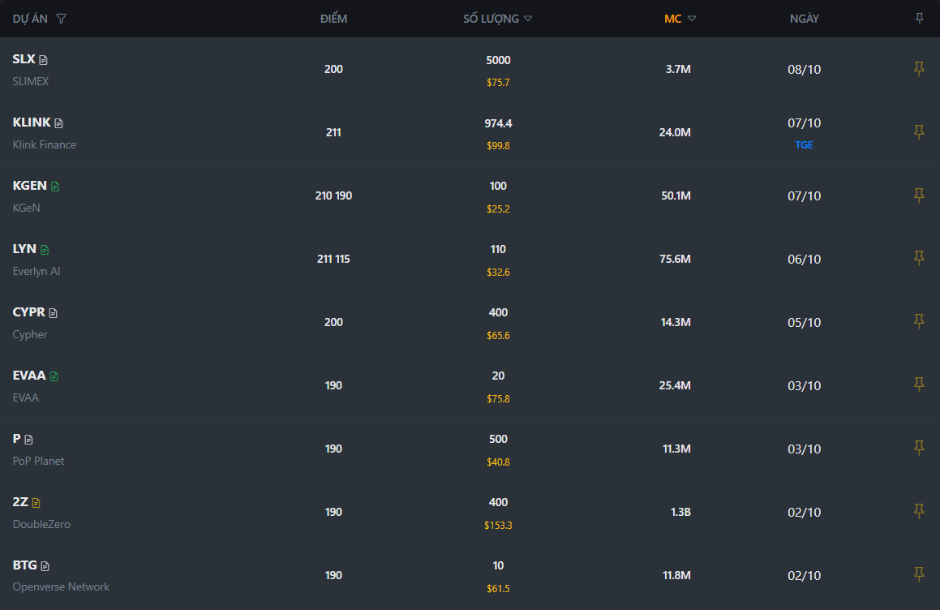Click the document icon next to KLINK

pyautogui.click(x=58, y=123)
